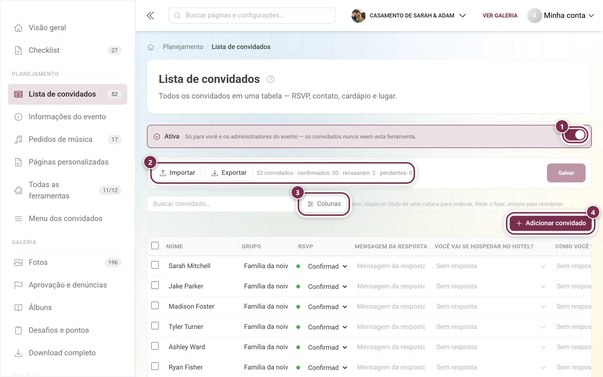Toggle the Ativa switch off
The height and width of the screenshot is (377, 603).
tap(575, 135)
